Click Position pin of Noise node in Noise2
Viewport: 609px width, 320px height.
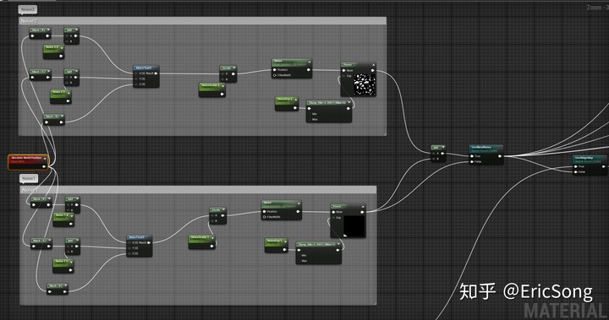[x=275, y=70]
